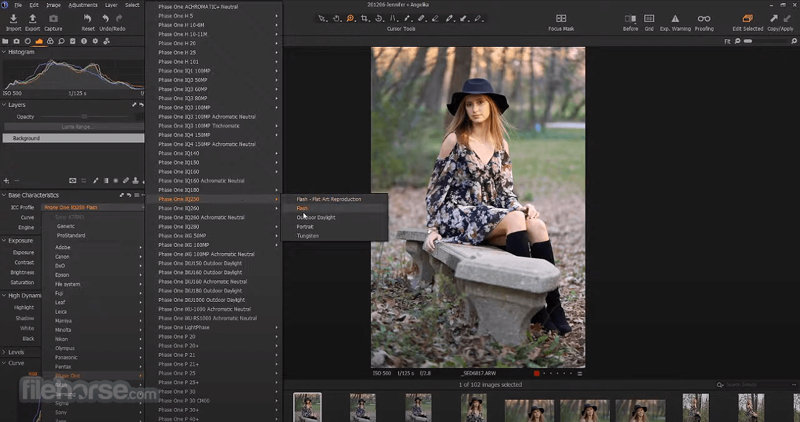Viewport: 800px width, 422px height.
Task: Click the Capture camera icon
Action: pyautogui.click(x=53, y=19)
